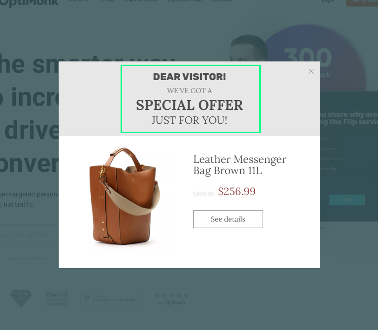Image resolution: width=378 pixels, height=330 pixels.
Task: View the GetApp badge
Action: [x=21, y=298]
